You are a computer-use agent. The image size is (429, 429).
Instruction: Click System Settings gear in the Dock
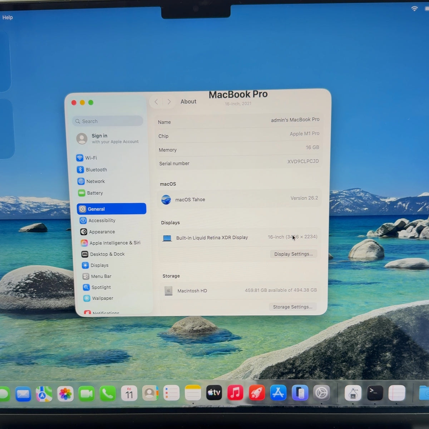321,393
